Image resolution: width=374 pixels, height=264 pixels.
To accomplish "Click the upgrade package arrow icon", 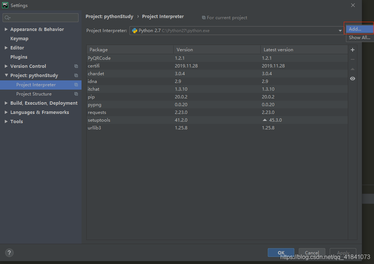I will (352, 69).
